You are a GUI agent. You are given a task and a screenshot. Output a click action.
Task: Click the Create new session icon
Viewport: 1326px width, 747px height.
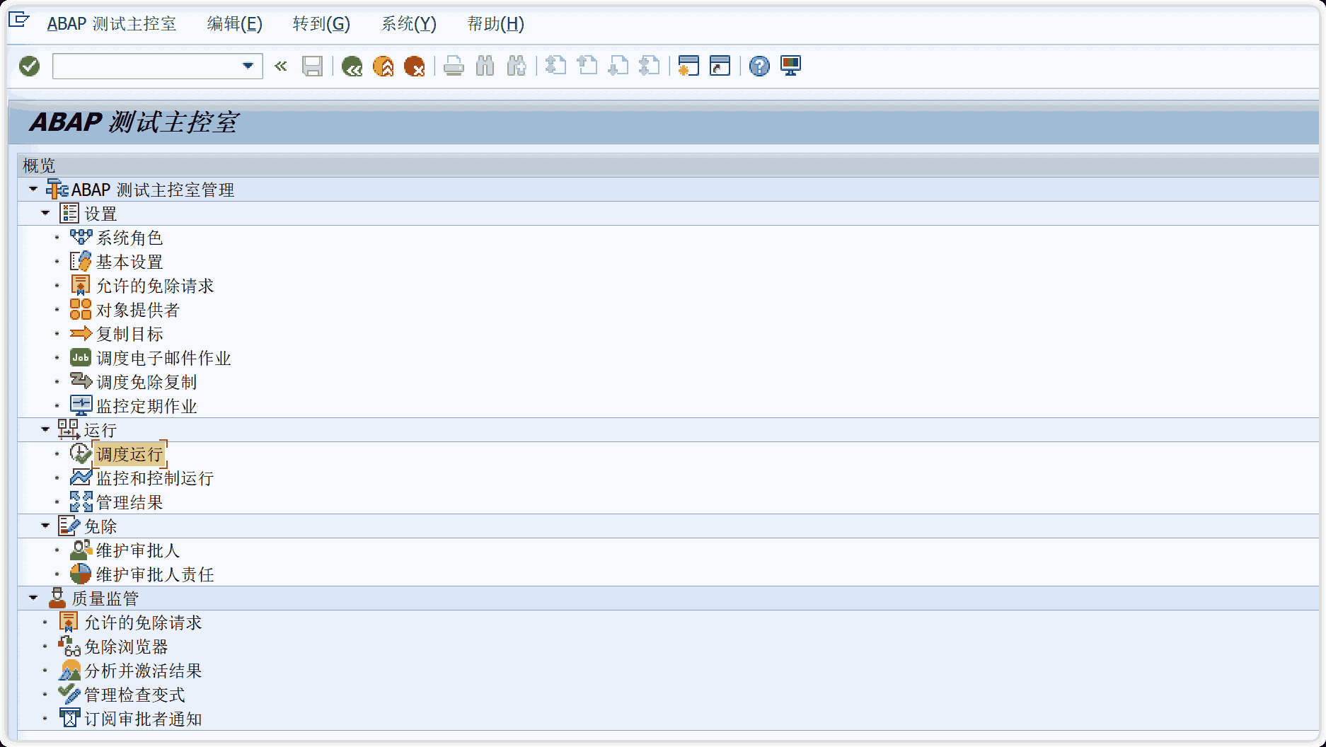coord(688,66)
